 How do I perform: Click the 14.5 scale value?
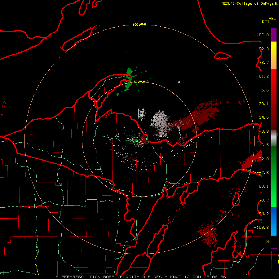click(x=264, y=117)
